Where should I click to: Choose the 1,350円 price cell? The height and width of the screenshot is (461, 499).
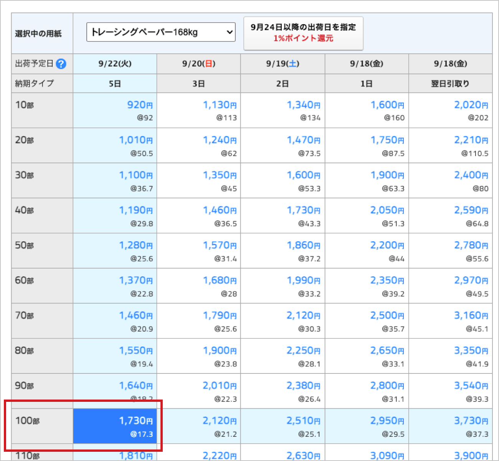click(x=199, y=181)
